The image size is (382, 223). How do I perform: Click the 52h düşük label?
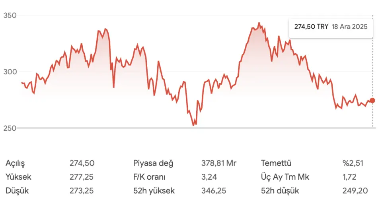[280, 191]
